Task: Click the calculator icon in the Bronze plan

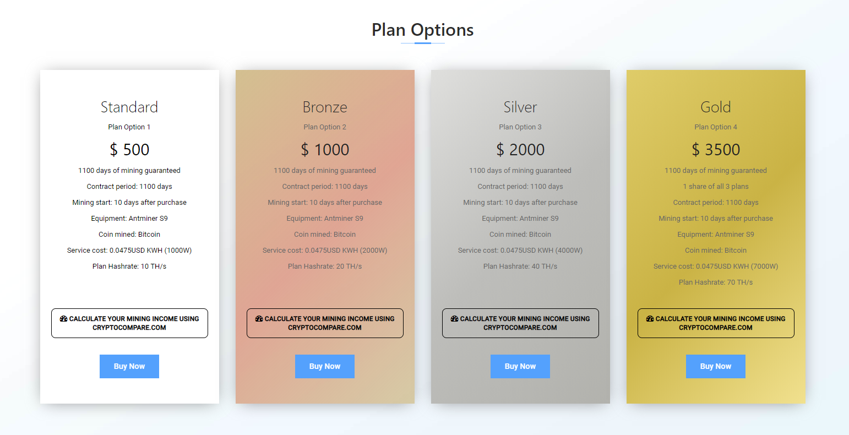Action: 259,319
